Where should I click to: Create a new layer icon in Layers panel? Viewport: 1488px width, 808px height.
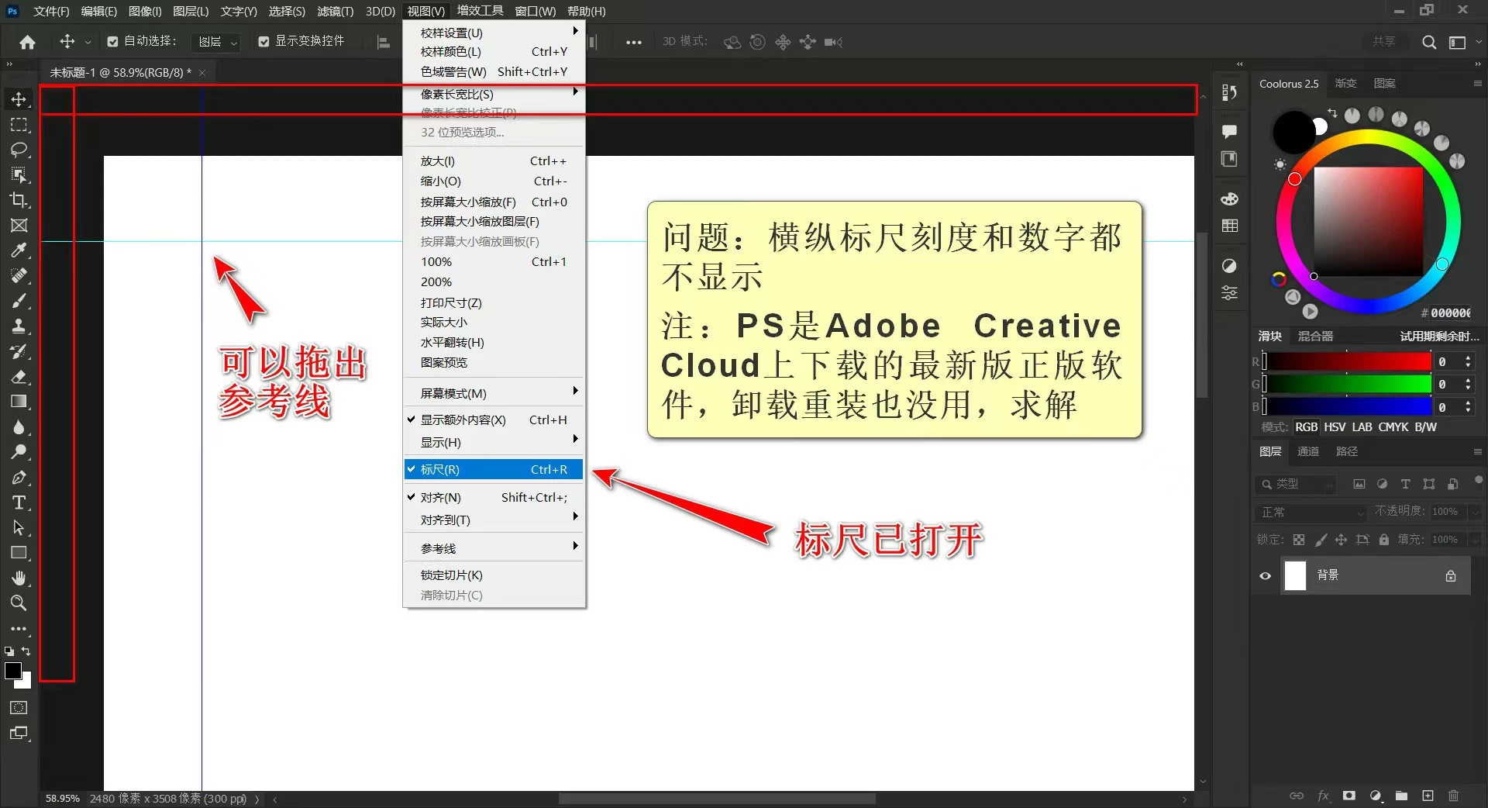click(1428, 796)
